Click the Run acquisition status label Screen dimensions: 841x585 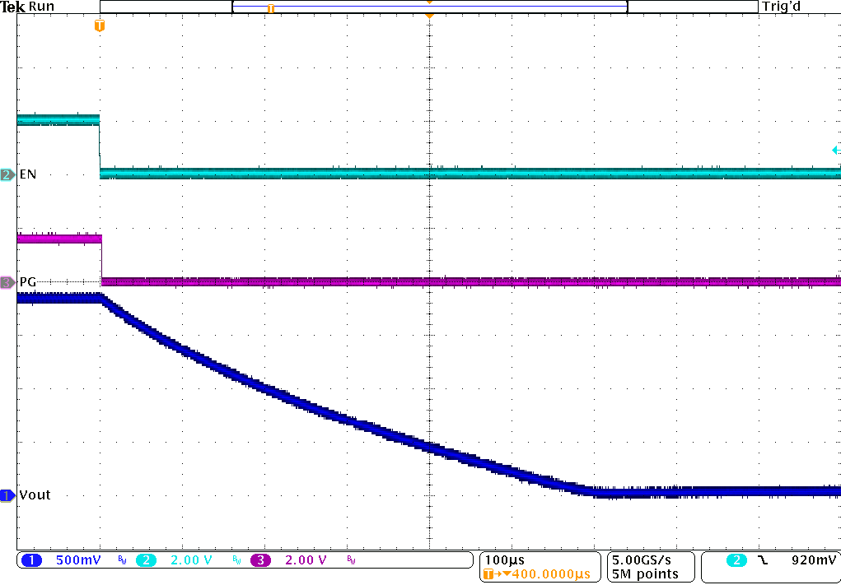(41, 7)
